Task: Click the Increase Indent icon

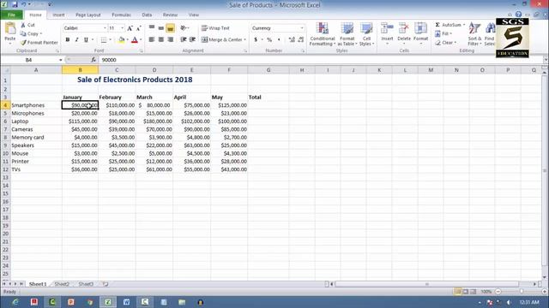Action: click(x=192, y=39)
